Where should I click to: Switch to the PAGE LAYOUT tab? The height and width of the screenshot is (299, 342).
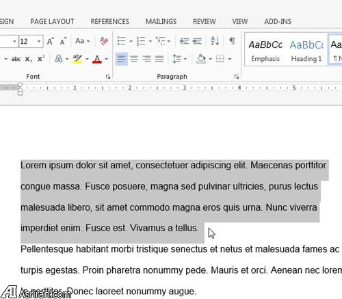[52, 21]
